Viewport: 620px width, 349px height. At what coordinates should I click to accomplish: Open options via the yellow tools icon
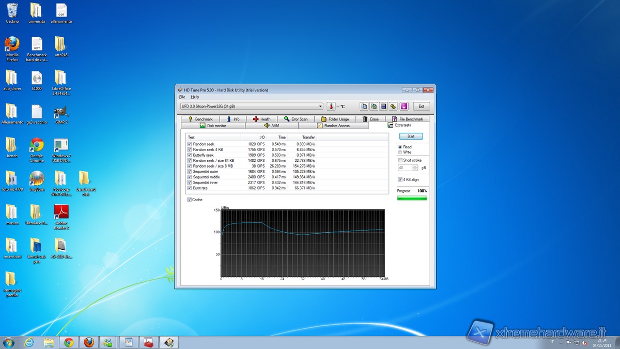tap(393, 107)
